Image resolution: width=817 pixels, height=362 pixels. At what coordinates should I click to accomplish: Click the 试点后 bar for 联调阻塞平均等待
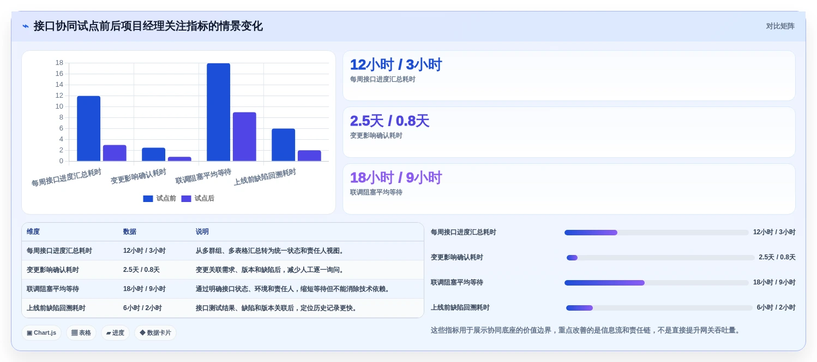[x=244, y=137]
